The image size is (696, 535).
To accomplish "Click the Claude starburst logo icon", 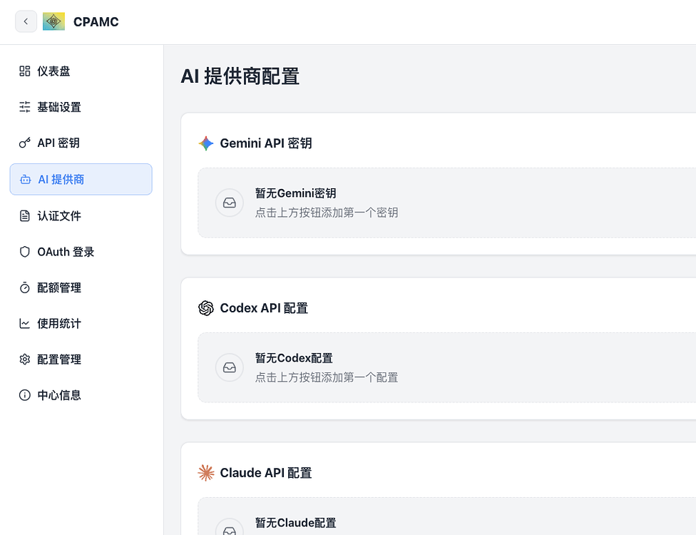I will [206, 473].
